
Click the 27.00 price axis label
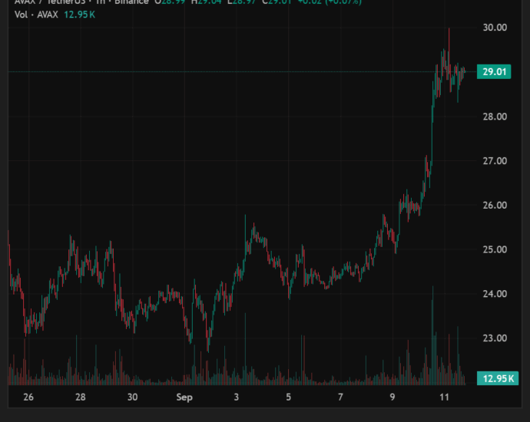pos(495,161)
